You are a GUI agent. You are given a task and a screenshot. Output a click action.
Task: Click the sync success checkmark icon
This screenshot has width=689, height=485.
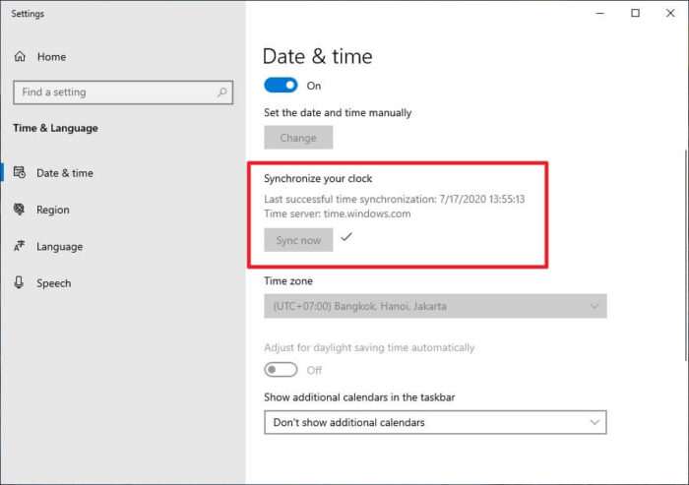click(x=346, y=237)
